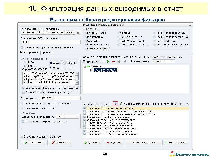Click the Отменить button
This screenshot has height=157, width=210.
click(x=59, y=142)
